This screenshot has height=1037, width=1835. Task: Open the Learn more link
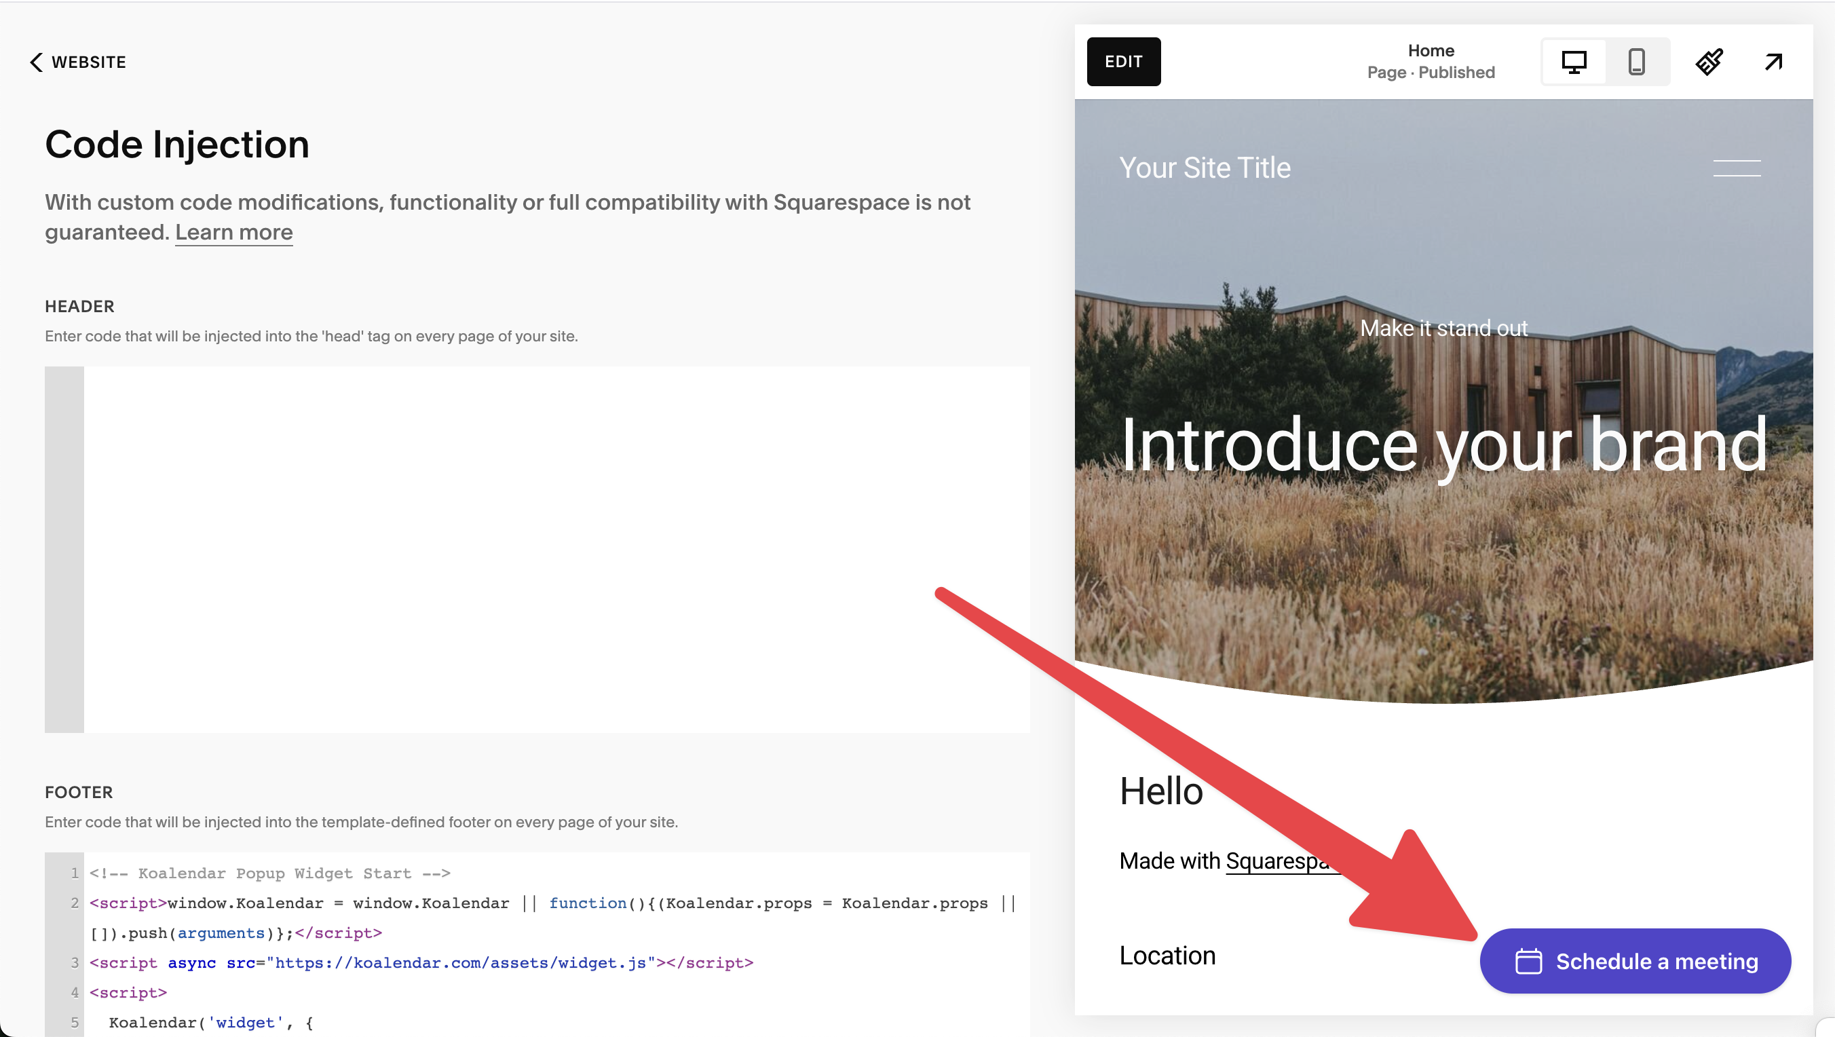[x=233, y=232]
